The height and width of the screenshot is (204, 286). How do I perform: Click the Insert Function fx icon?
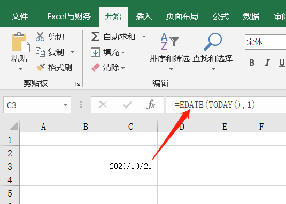coord(151,105)
